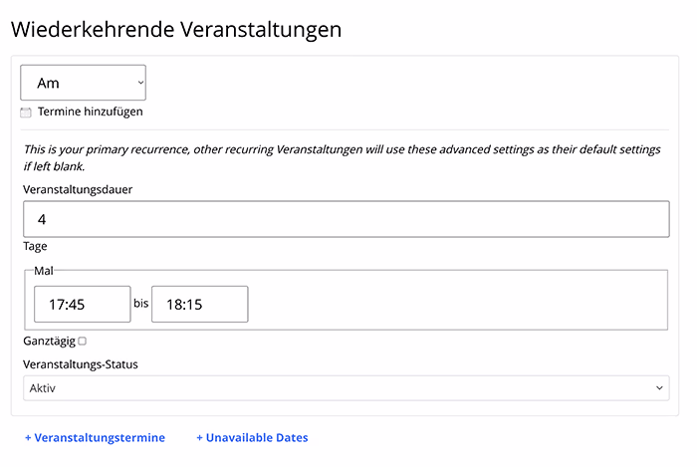This screenshot has height=467, width=697.
Task: Enable the Ganztägig checkbox
Action: (x=83, y=342)
